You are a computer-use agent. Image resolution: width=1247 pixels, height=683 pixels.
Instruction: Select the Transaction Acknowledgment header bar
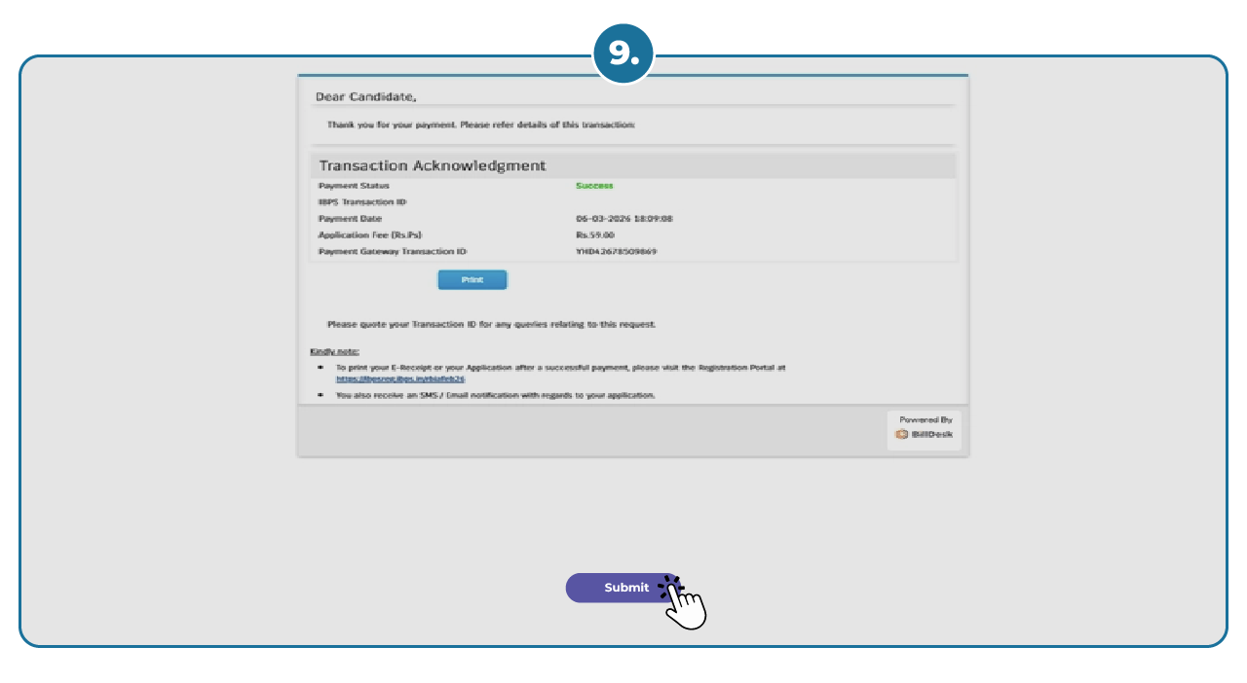pyautogui.click(x=432, y=165)
